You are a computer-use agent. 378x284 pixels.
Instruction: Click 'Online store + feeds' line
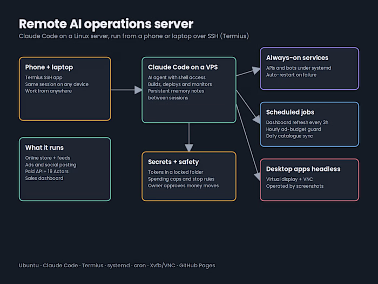pos(48,158)
